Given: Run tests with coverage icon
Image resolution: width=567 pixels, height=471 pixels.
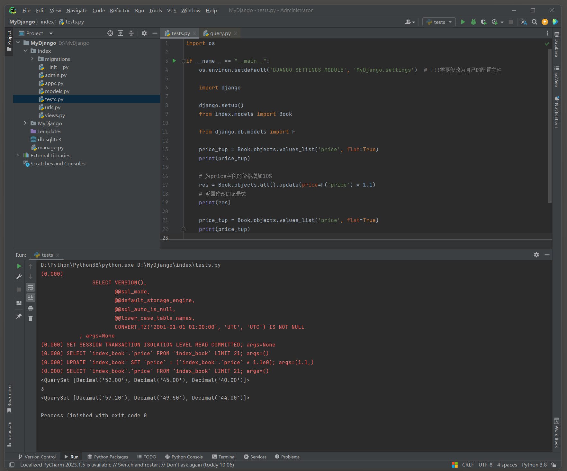Looking at the screenshot, I should [x=483, y=22].
